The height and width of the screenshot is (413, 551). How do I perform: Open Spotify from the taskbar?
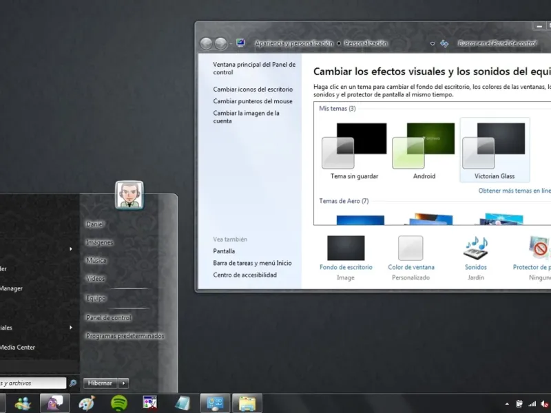pyautogui.click(x=119, y=403)
